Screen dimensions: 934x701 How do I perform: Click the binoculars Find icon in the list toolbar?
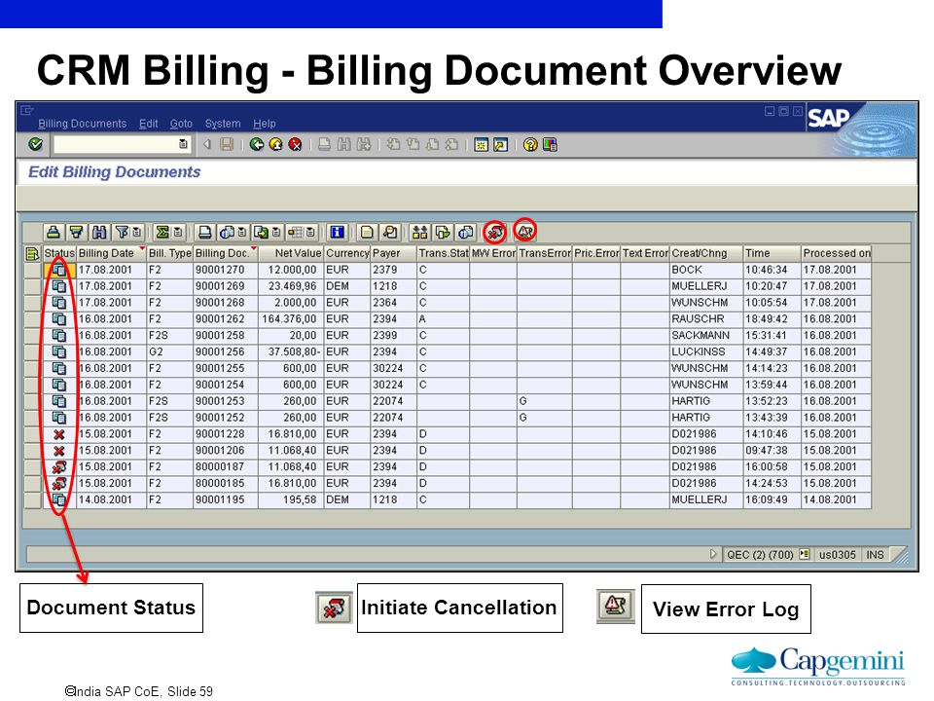99,232
